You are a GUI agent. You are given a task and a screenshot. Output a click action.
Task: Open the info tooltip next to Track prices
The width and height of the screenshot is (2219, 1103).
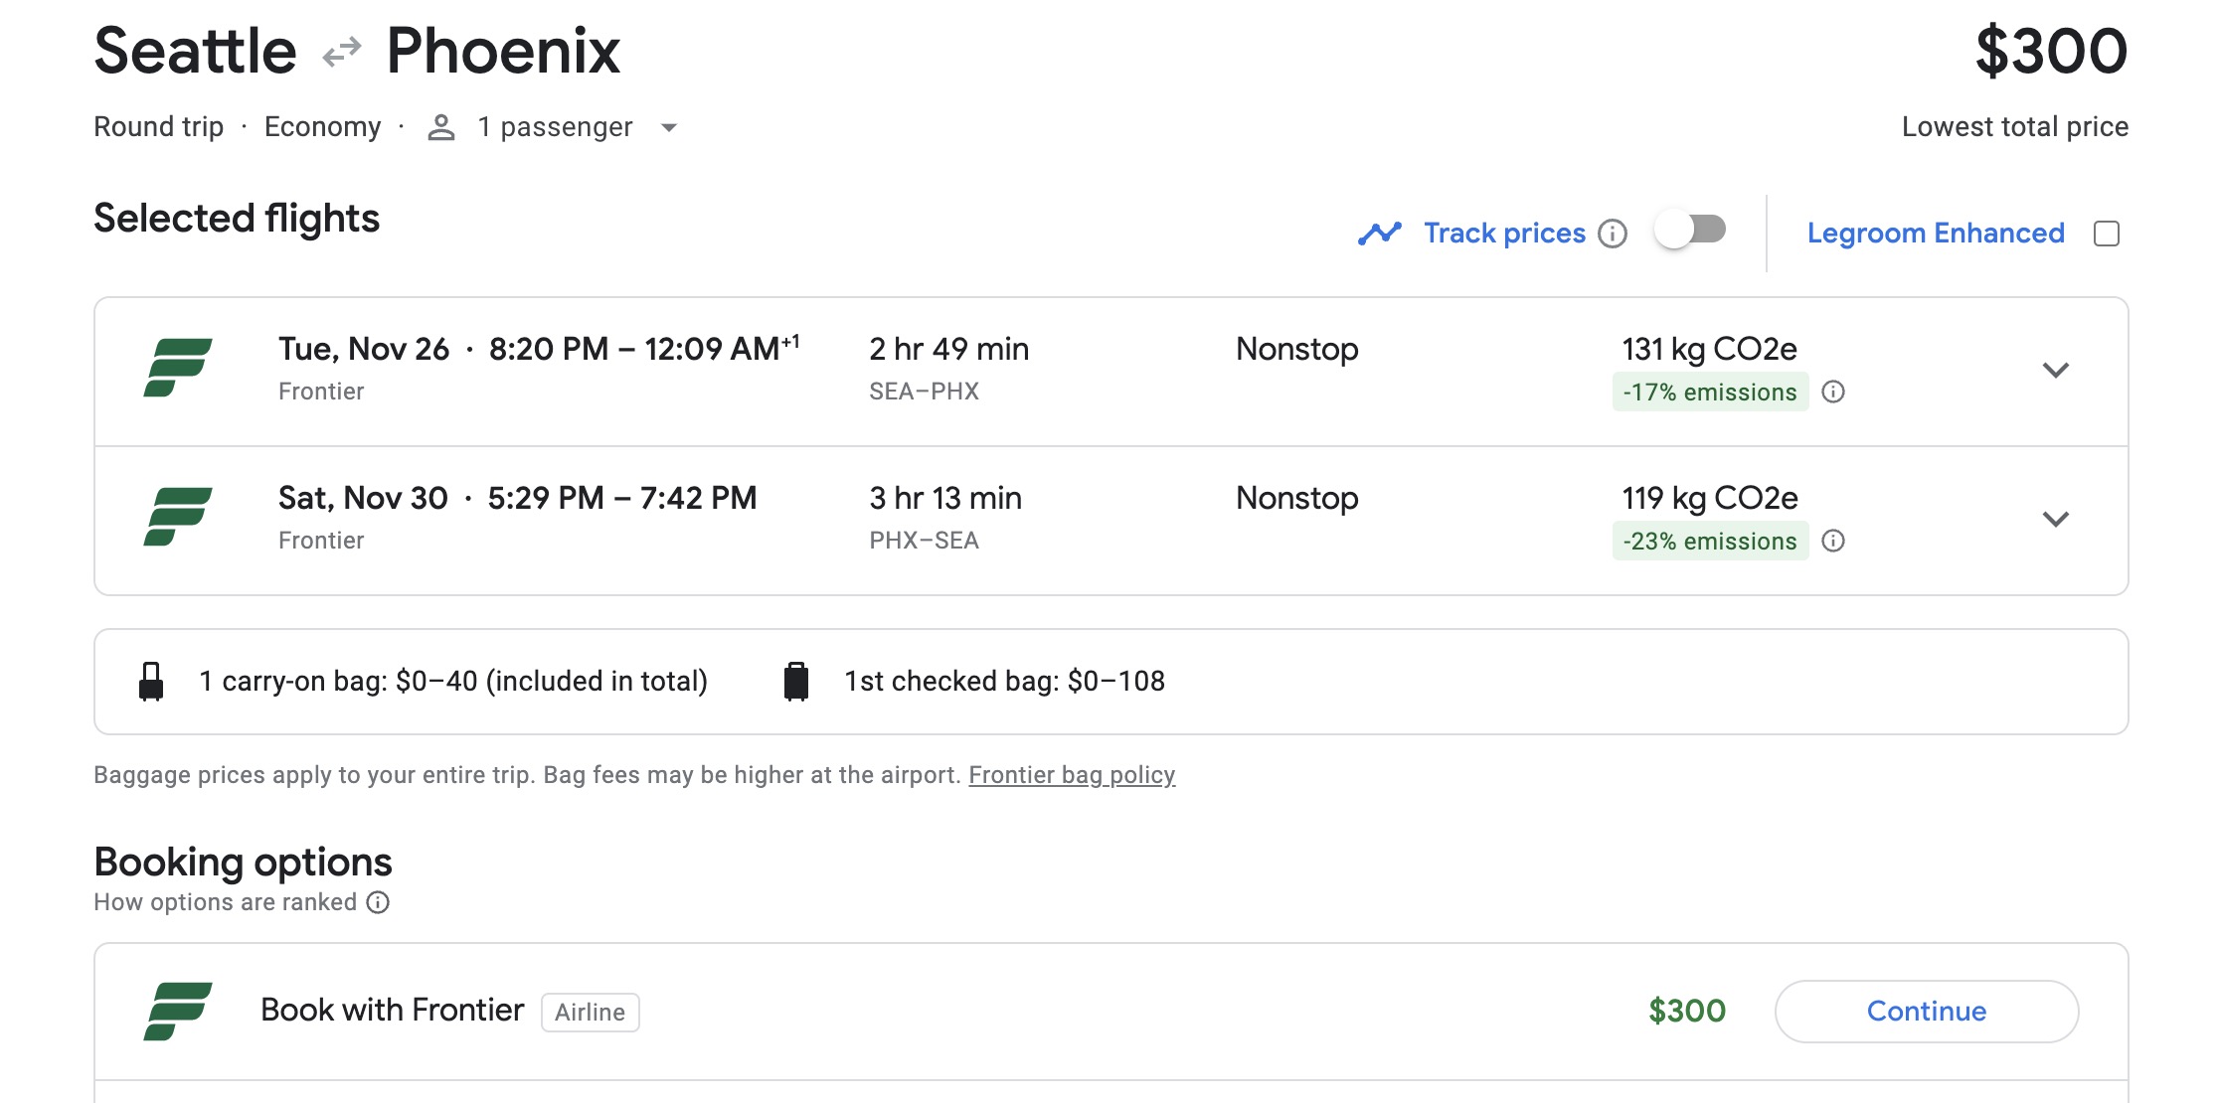coord(1615,234)
